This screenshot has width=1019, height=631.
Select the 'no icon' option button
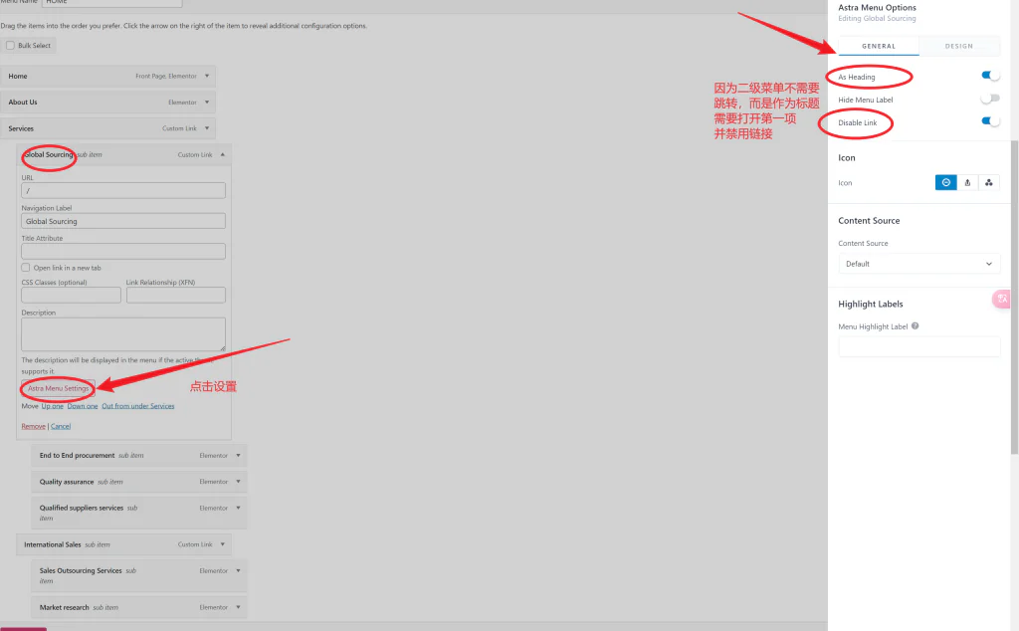(945, 182)
